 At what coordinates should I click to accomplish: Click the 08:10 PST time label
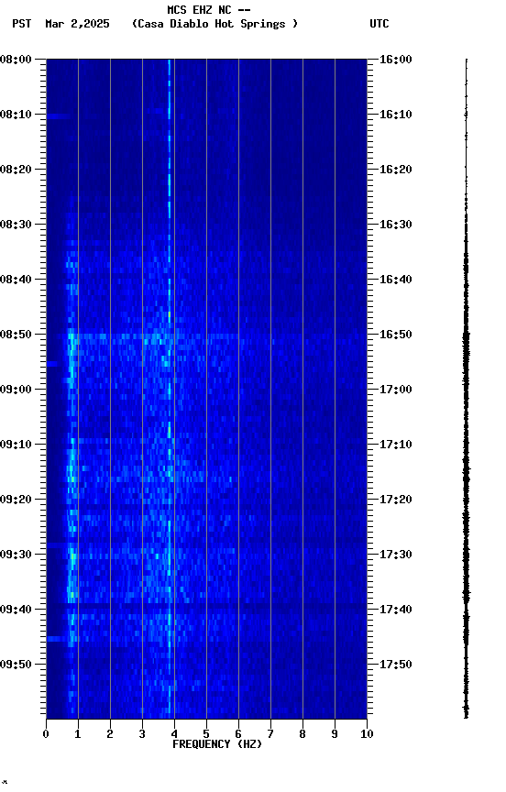(x=16, y=115)
